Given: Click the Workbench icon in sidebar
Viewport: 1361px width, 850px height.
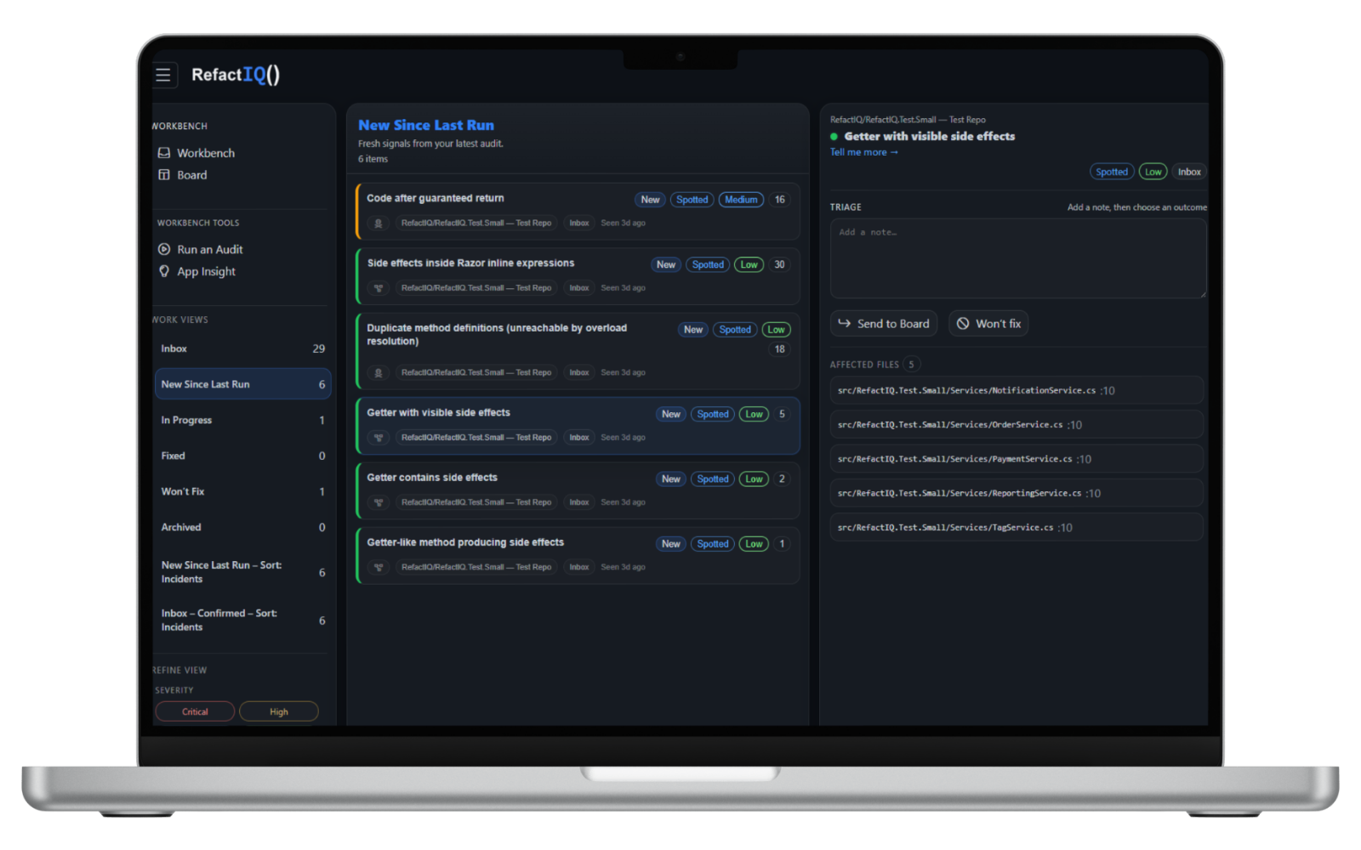Looking at the screenshot, I should pyautogui.click(x=164, y=153).
